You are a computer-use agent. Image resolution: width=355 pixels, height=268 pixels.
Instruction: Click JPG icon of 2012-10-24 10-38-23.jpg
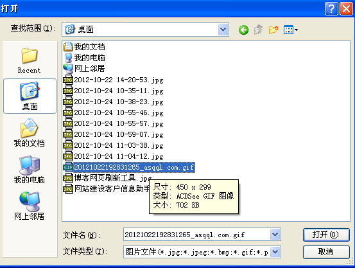(x=67, y=102)
